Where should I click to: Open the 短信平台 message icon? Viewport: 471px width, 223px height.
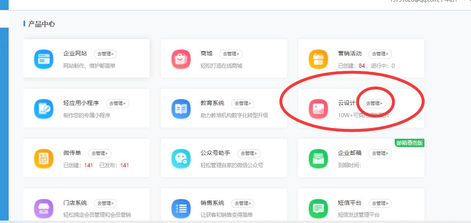(318, 209)
